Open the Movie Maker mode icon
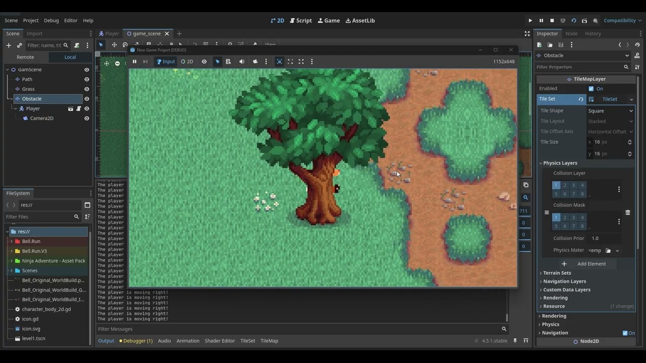646x363 pixels. pos(596,21)
